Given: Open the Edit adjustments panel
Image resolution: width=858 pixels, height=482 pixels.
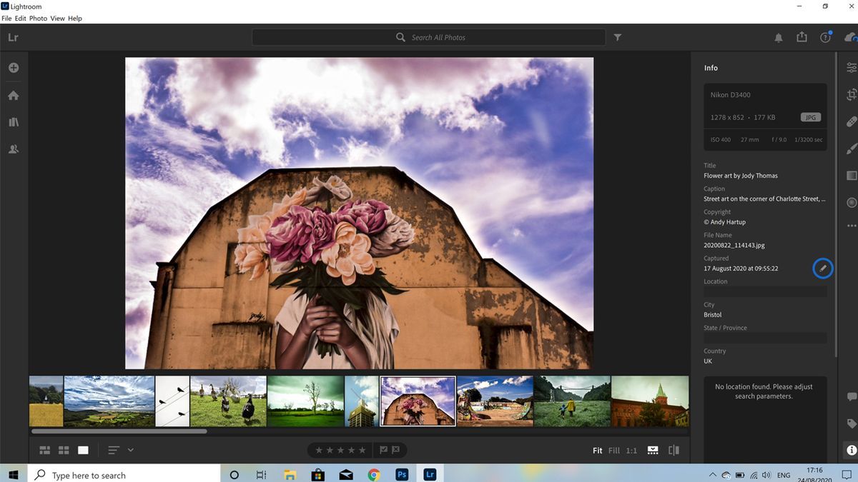Looking at the screenshot, I should click(x=852, y=66).
